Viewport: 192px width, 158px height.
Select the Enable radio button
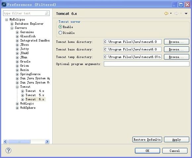[60, 27]
